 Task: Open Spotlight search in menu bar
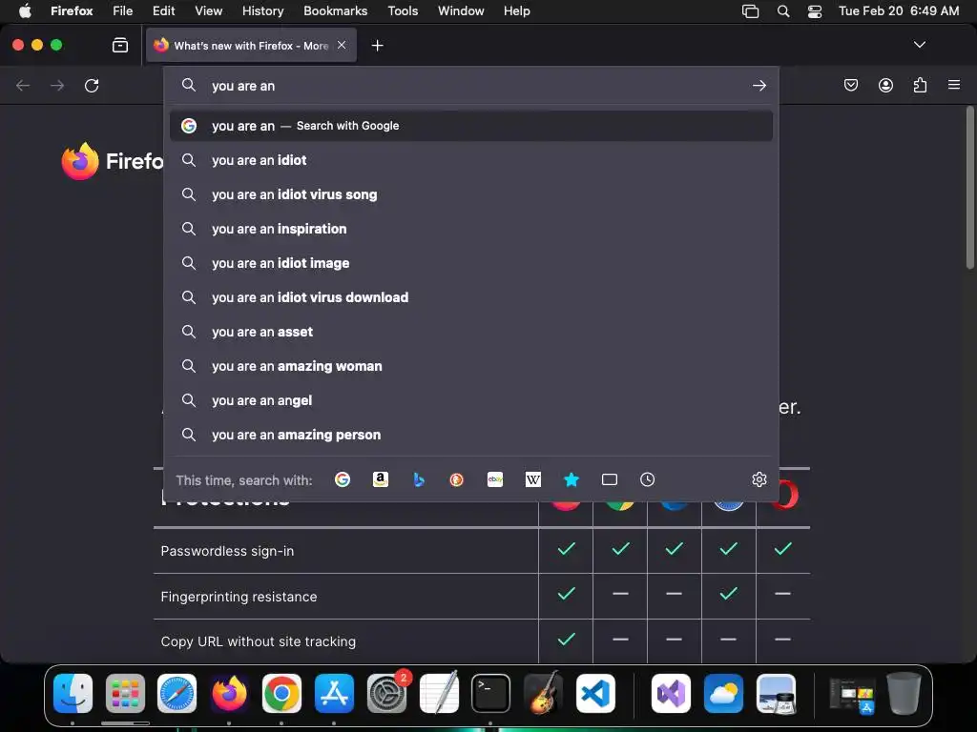point(783,10)
